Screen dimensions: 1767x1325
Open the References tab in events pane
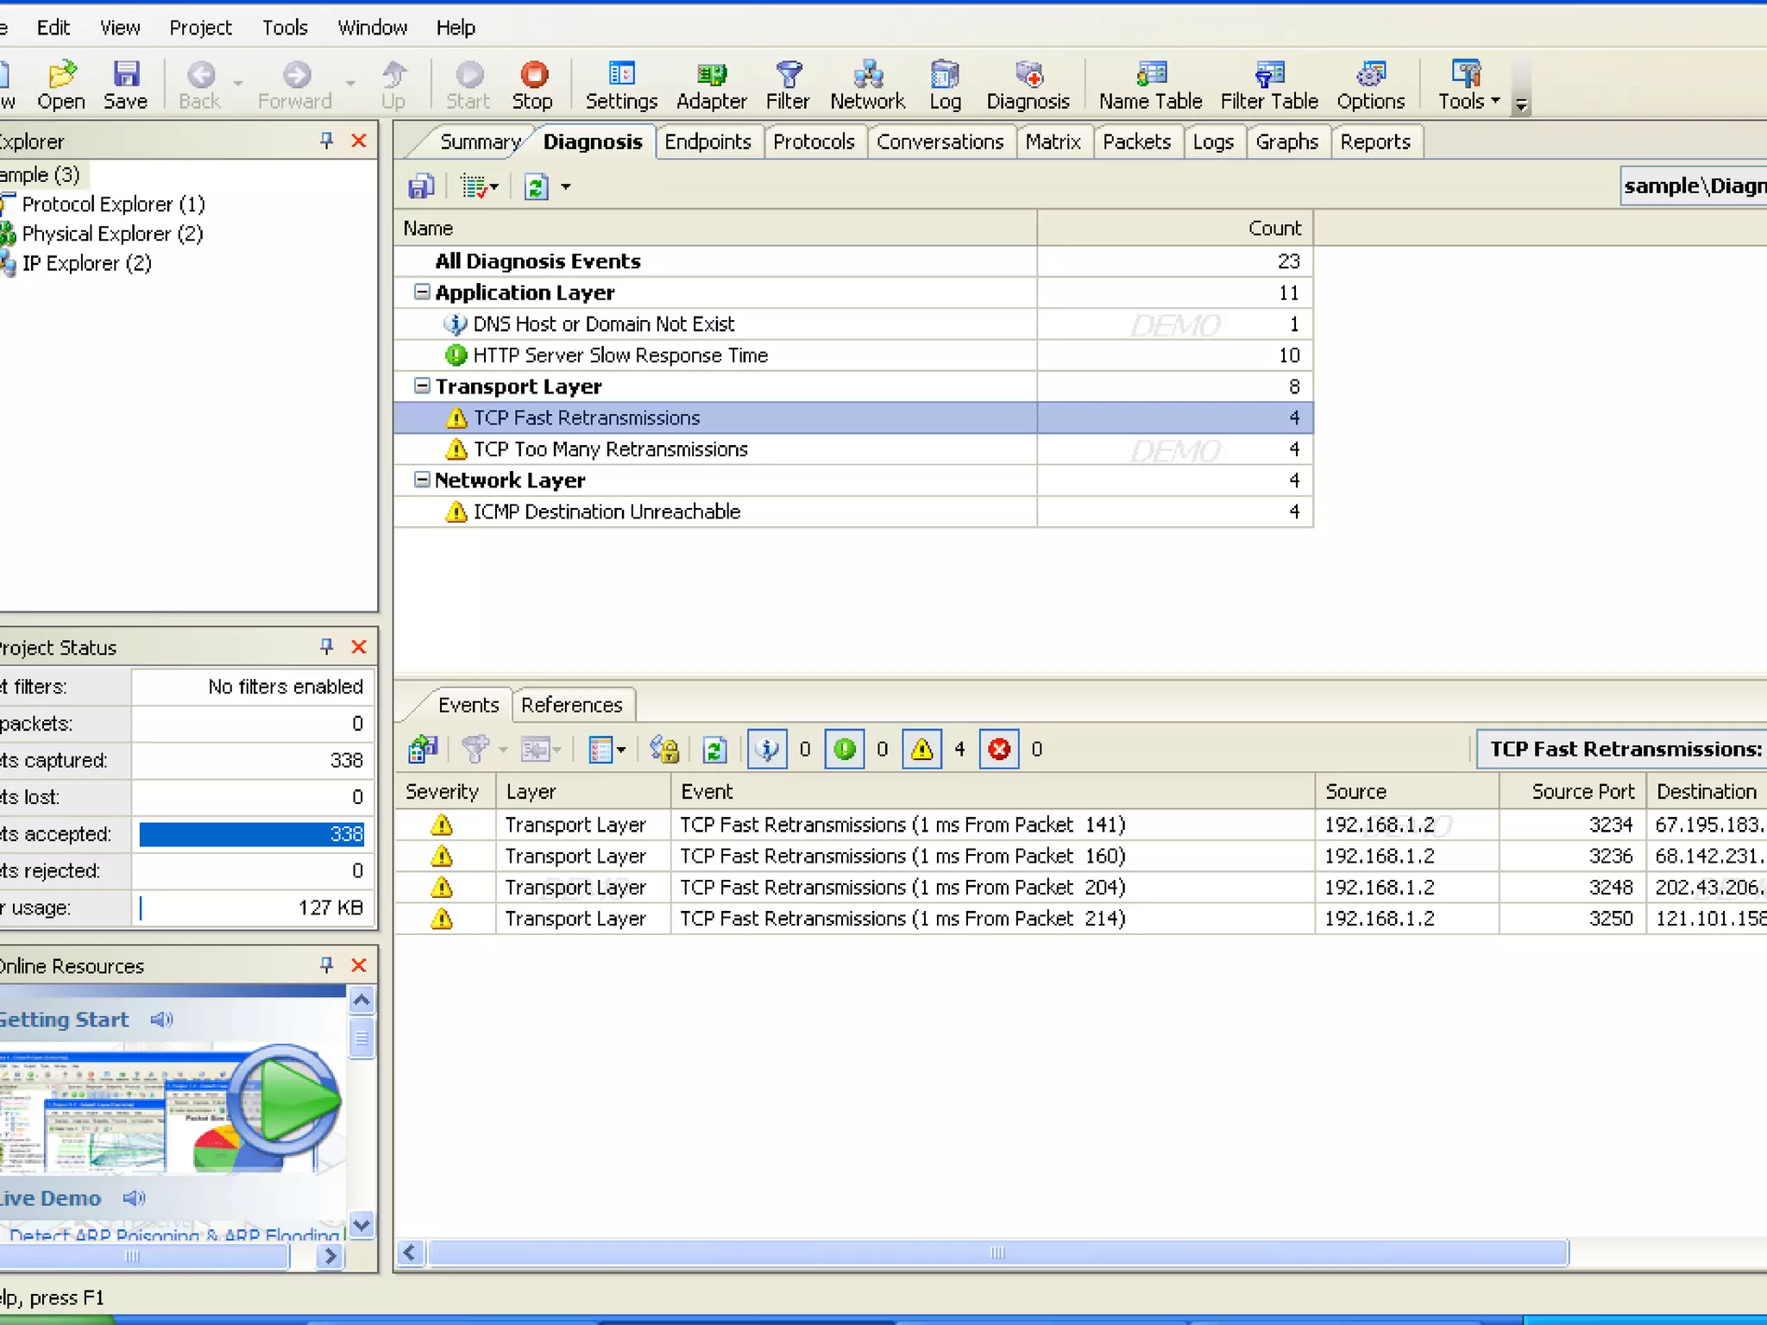click(571, 705)
